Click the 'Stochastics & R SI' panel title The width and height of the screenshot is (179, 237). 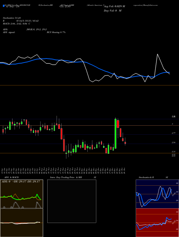(153, 177)
